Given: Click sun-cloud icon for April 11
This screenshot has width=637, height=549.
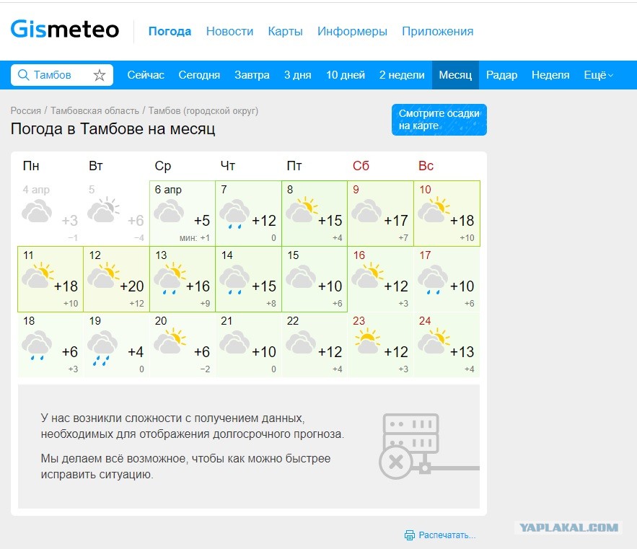Looking at the screenshot, I should point(38,276).
